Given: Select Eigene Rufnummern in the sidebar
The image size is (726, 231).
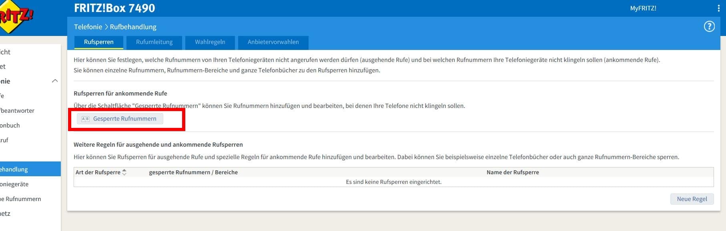Looking at the screenshot, I should (x=21, y=199).
